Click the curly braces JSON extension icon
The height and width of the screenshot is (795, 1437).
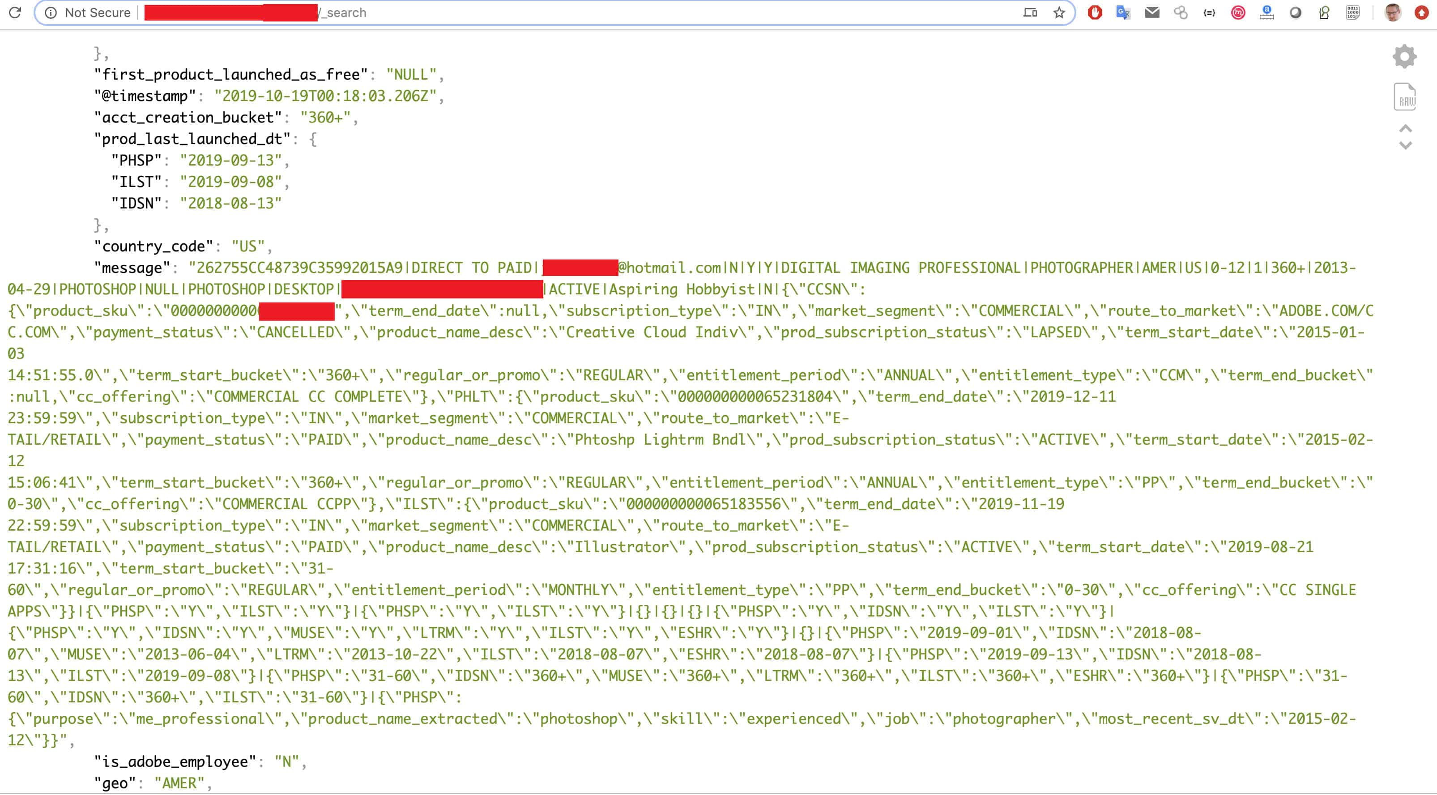point(1209,12)
